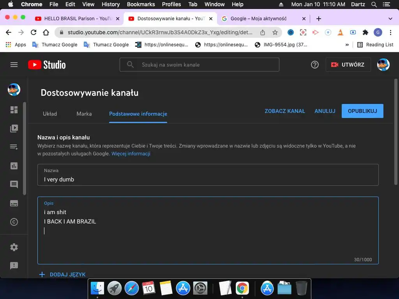Click the UTWÓRZ create button

point(348,65)
